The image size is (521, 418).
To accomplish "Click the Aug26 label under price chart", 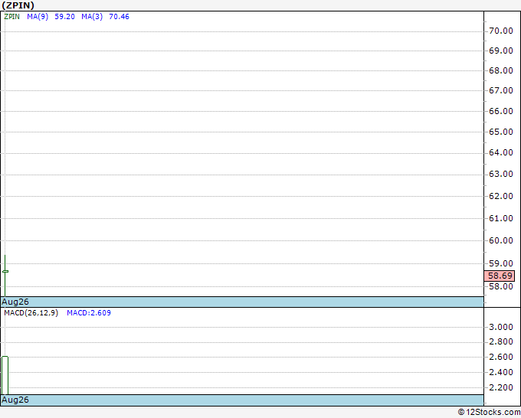I will (x=15, y=302).
